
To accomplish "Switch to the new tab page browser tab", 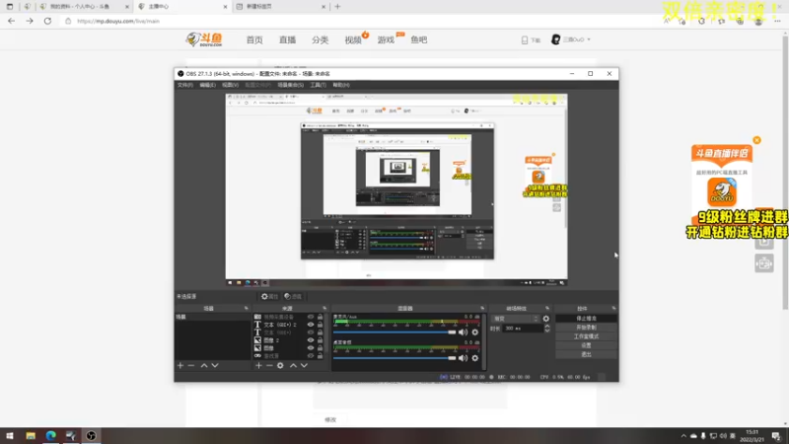I will tap(279, 7).
